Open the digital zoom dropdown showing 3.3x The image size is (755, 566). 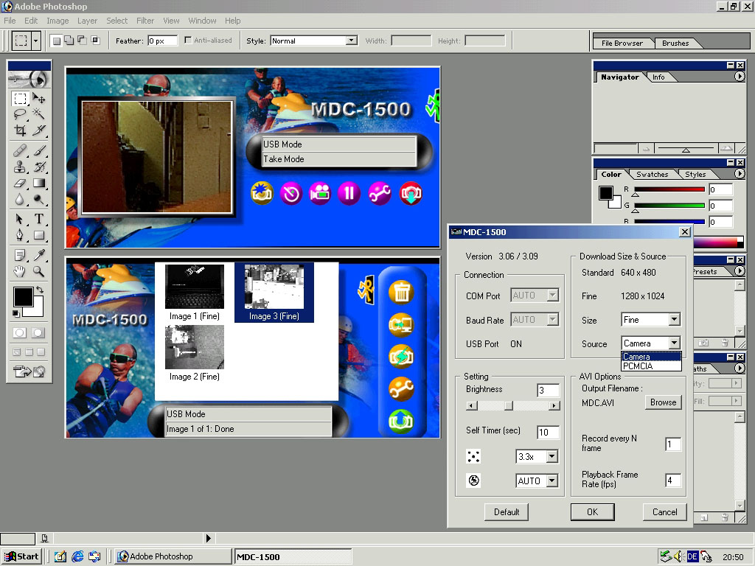pos(552,456)
